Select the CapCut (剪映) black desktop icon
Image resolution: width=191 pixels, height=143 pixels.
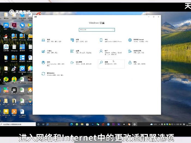14,91
